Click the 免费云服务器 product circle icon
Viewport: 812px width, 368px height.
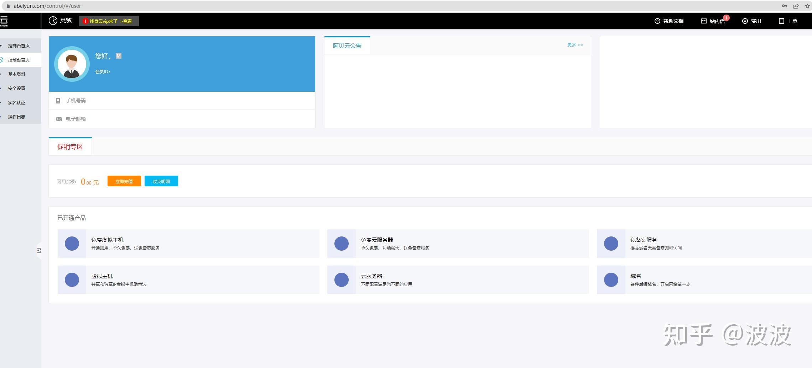point(342,244)
